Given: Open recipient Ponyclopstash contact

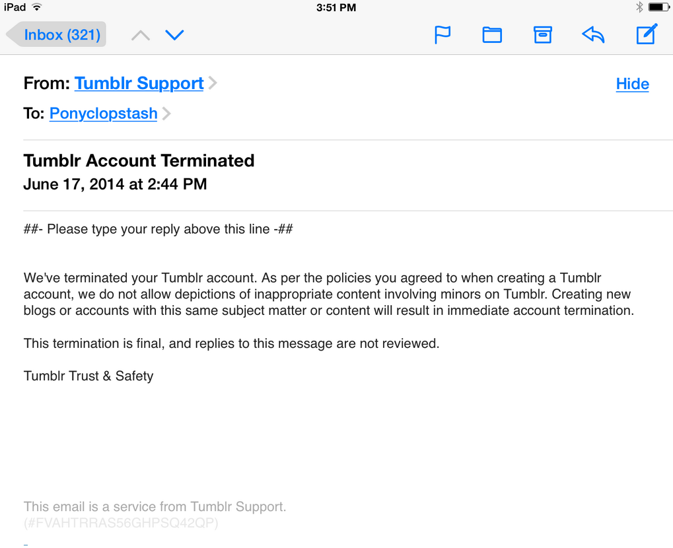Looking at the screenshot, I should 103,114.
